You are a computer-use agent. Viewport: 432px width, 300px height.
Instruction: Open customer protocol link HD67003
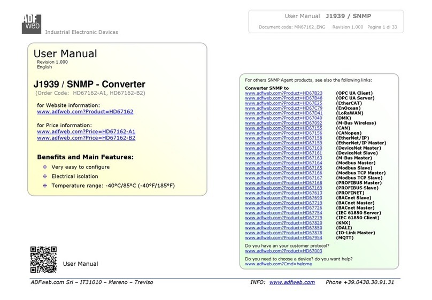[283, 251]
